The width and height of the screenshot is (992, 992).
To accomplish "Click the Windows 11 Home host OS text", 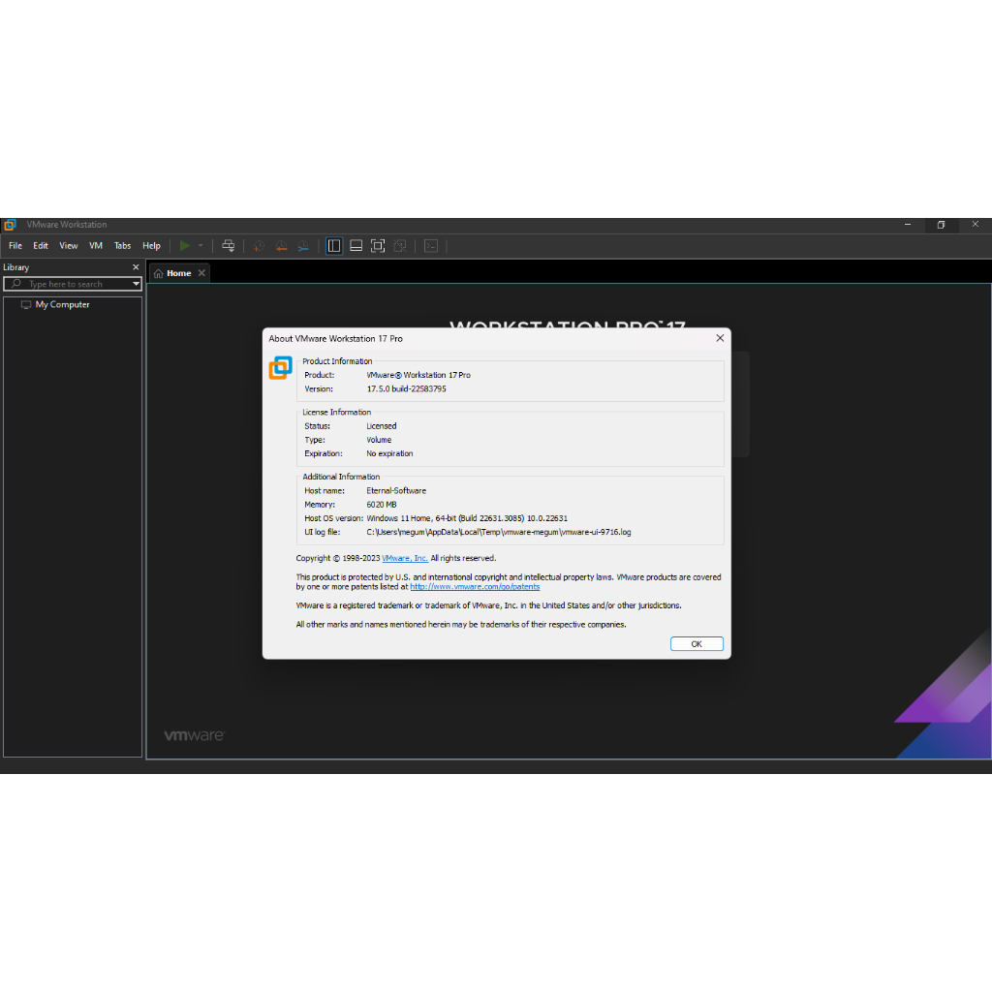I will point(467,518).
